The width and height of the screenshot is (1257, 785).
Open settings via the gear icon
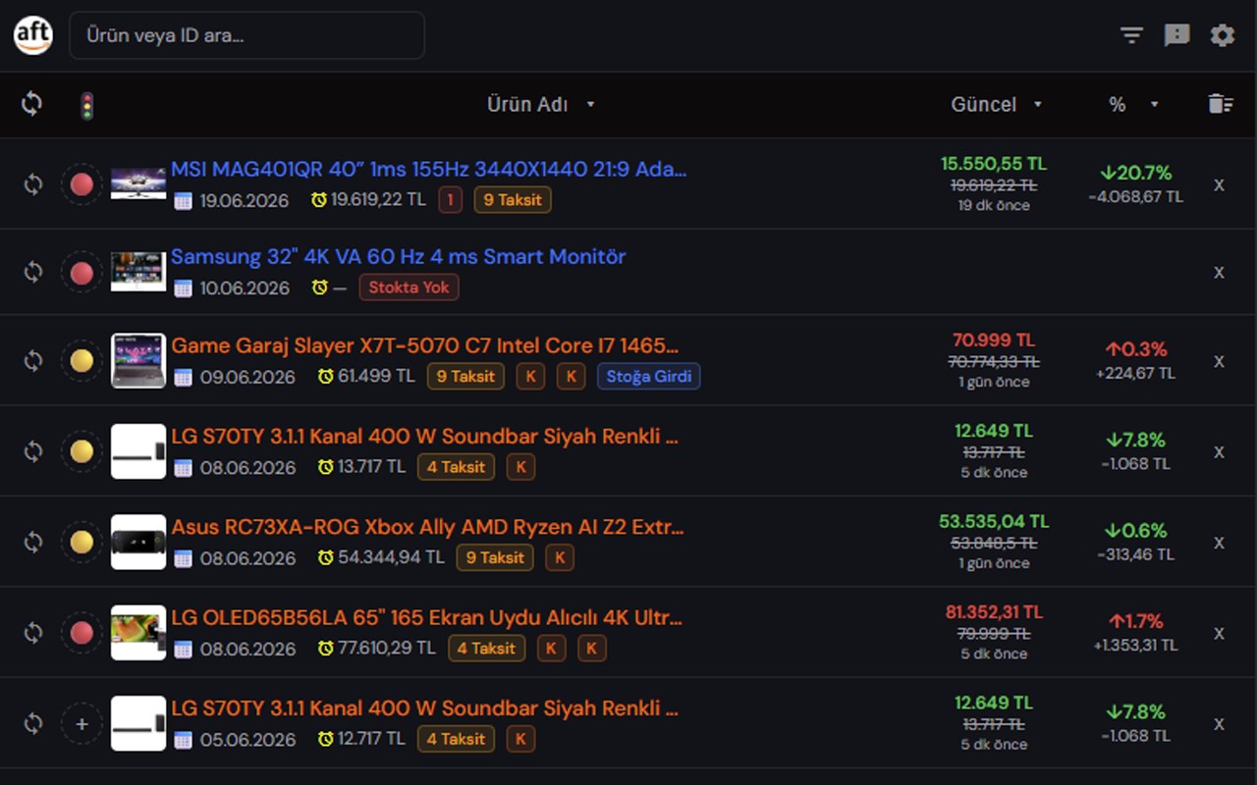coord(1222,35)
